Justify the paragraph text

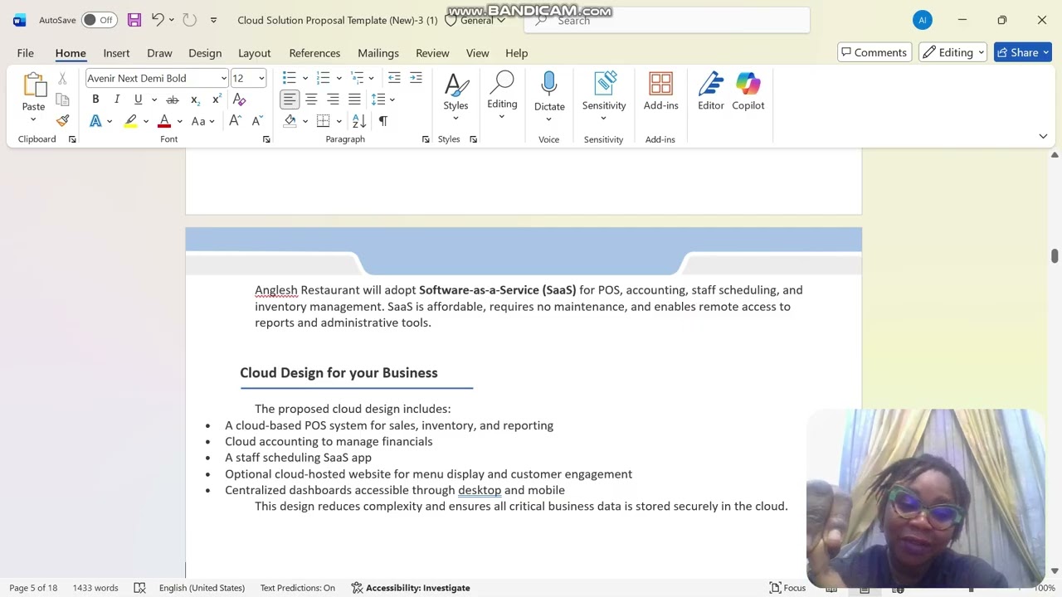354,99
